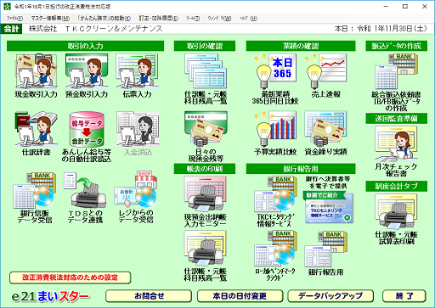Viewport: 435px width, 308px height.
Task: Open 日々の現預金残等 icon
Action: pos(206,137)
